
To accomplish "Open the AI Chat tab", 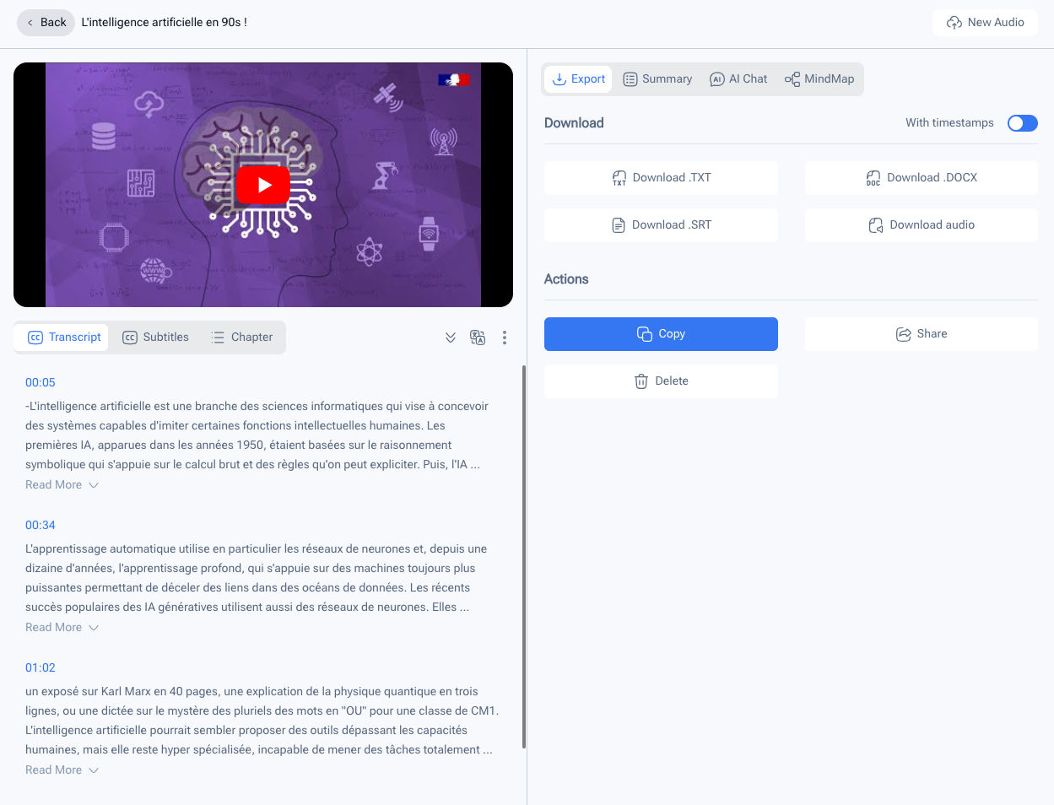I will click(738, 79).
